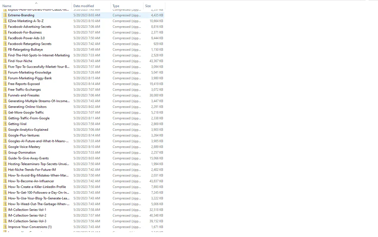Click the 19,419 KB size value
This screenshot has height=237, width=378.
coord(156,84)
